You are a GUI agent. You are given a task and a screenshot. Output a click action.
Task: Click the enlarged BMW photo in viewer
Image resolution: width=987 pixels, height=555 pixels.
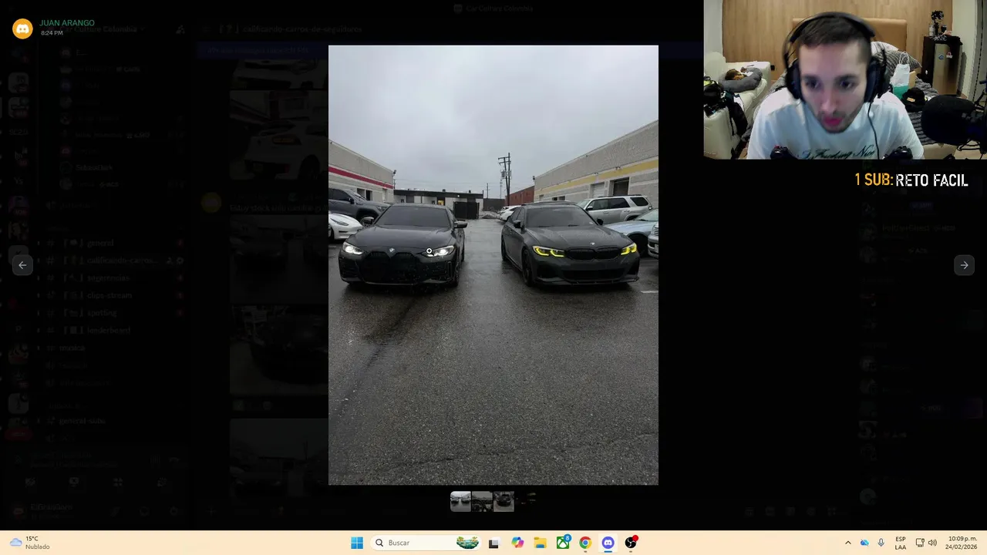tap(493, 265)
